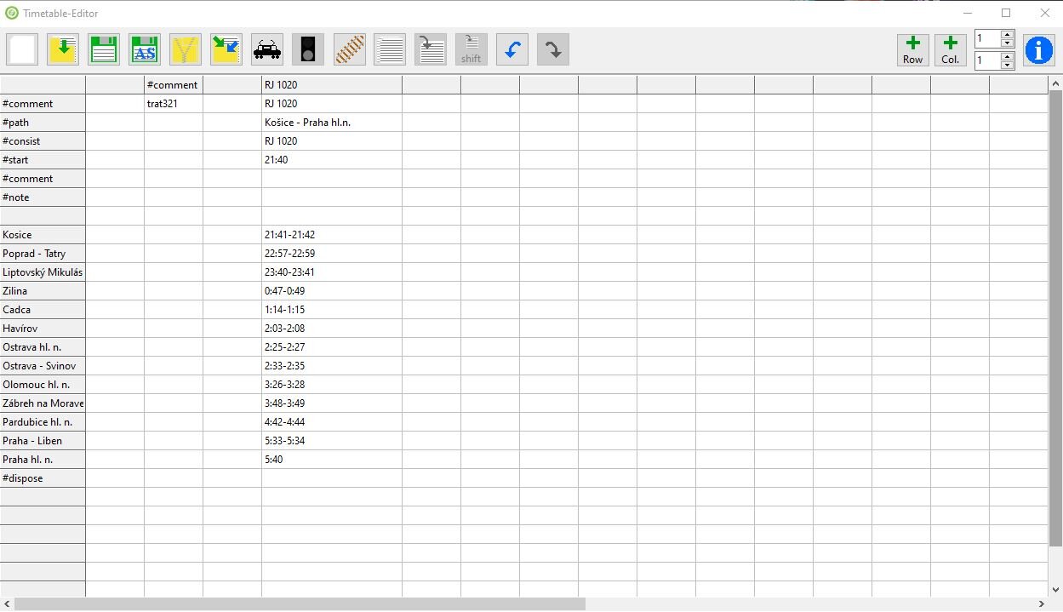Open the train consist locomotive icon
The width and height of the screenshot is (1063, 612).
[x=267, y=49]
